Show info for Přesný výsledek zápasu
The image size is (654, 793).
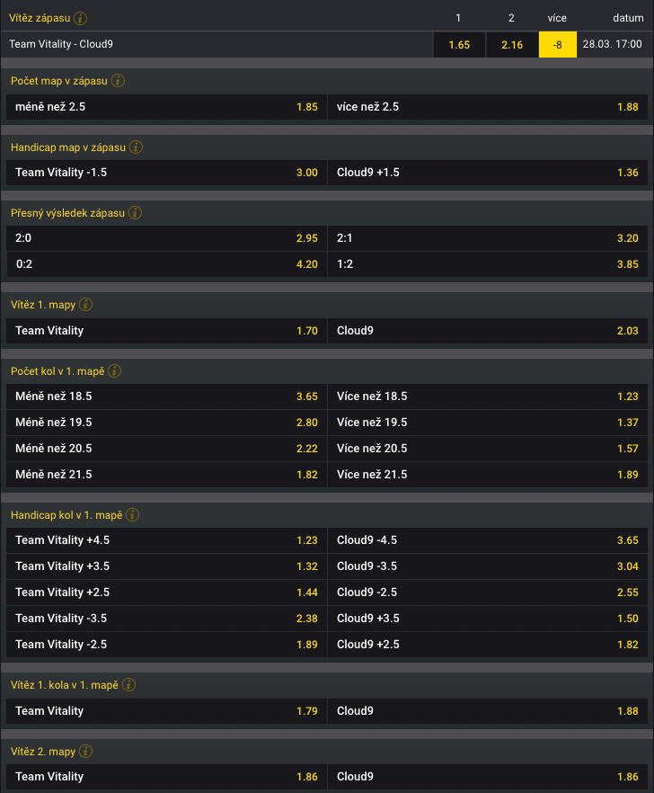(135, 213)
